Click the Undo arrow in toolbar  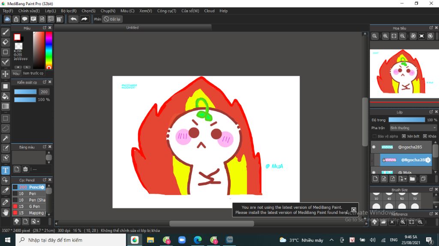tap(74, 19)
